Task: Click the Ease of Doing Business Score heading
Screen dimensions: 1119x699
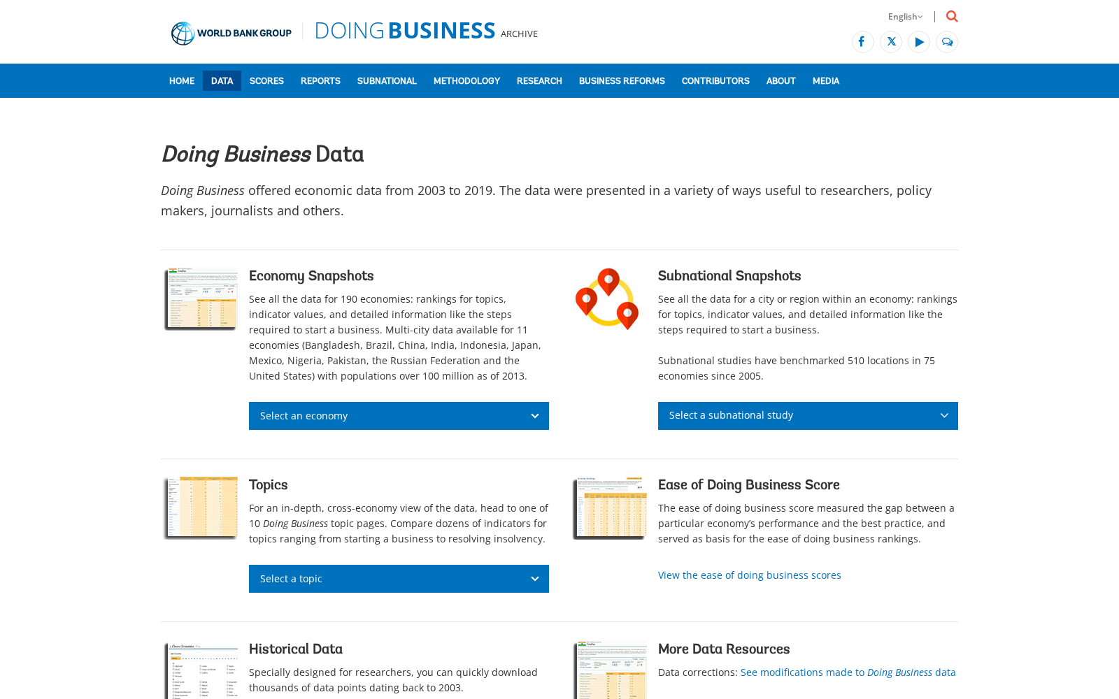Action: coord(749,485)
